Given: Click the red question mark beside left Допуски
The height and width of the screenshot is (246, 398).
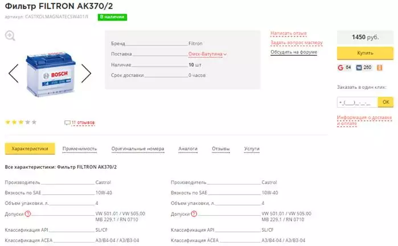Looking at the screenshot, I should (28, 214).
